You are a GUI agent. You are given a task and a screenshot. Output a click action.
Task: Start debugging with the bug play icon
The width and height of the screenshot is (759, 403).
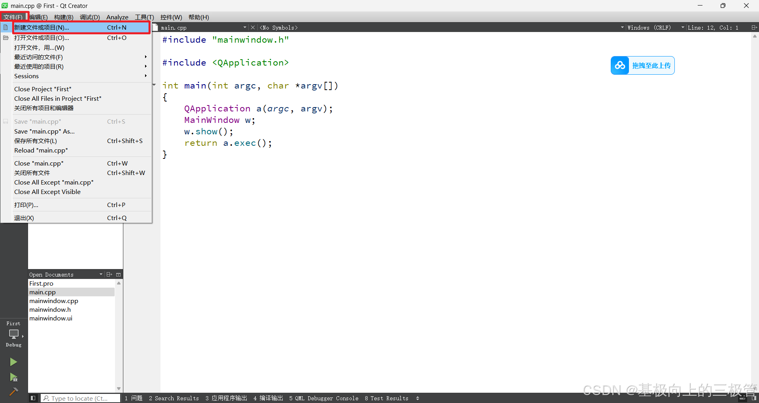click(x=13, y=377)
